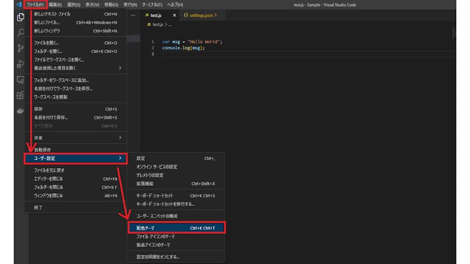Open 設定 in preferences submenu

[x=176, y=158]
